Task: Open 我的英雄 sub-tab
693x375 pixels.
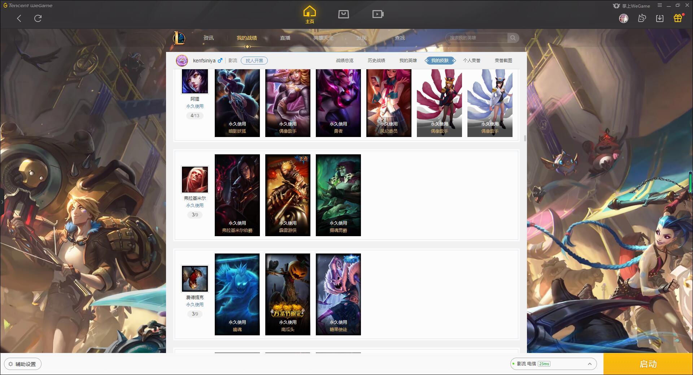Action: (x=408, y=61)
